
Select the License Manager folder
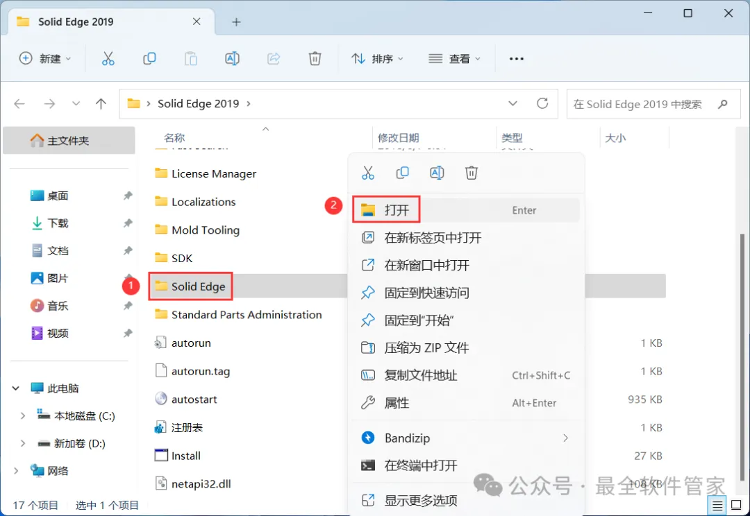pos(214,173)
